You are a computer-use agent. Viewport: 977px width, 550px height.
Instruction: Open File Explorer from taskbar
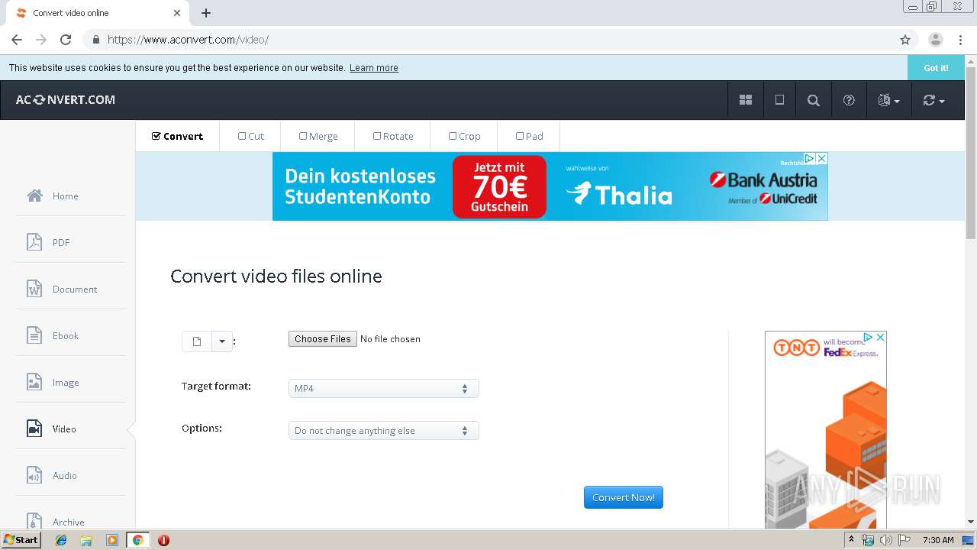(86, 540)
